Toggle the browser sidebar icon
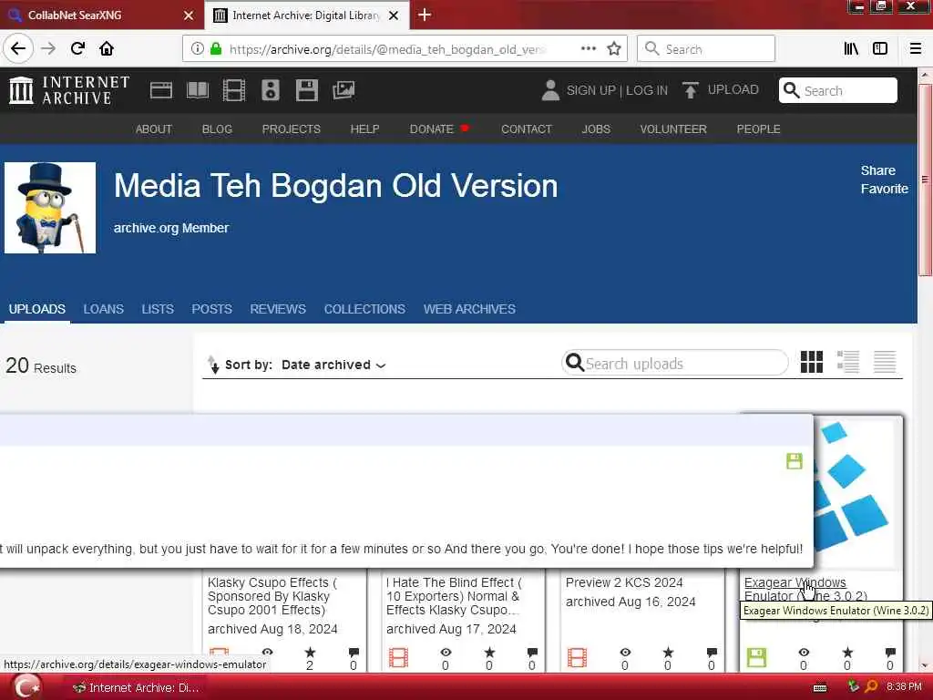The image size is (933, 700). coord(880,49)
